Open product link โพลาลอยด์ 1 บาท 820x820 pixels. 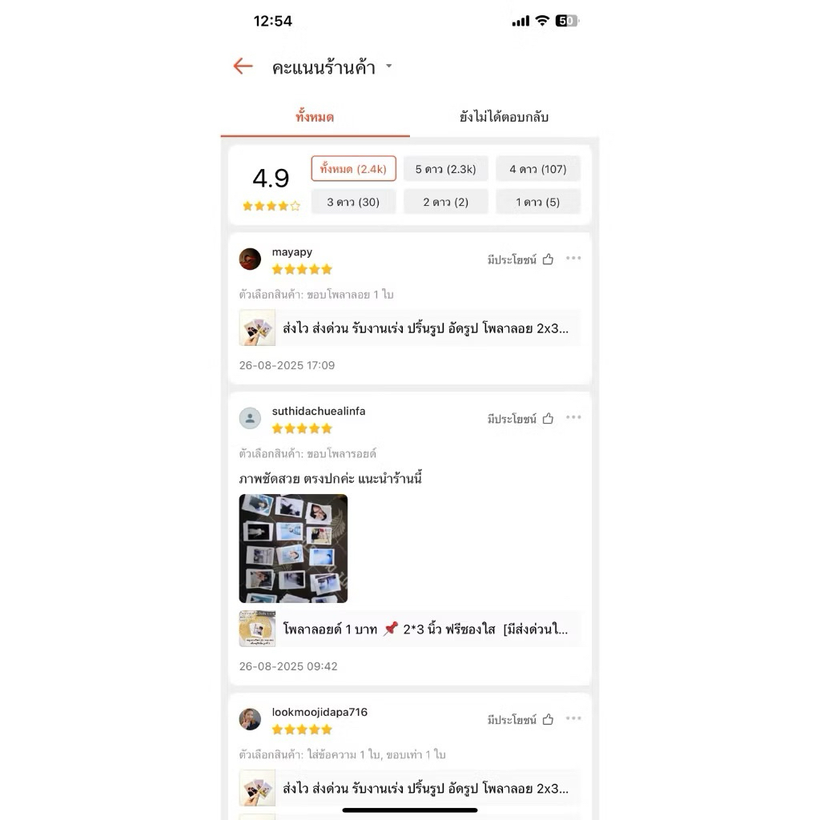click(410, 629)
